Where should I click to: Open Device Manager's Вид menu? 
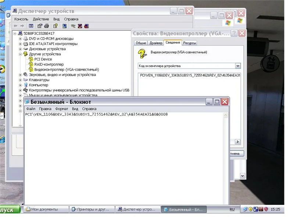(56, 19)
